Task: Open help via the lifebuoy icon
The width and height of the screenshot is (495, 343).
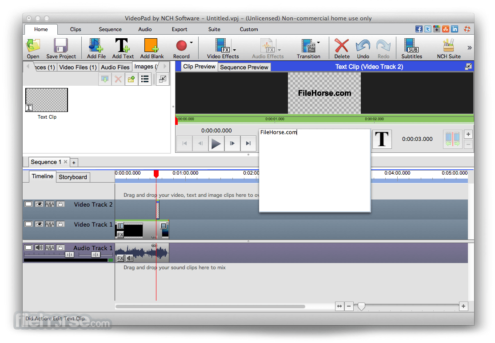Action: click(467, 29)
